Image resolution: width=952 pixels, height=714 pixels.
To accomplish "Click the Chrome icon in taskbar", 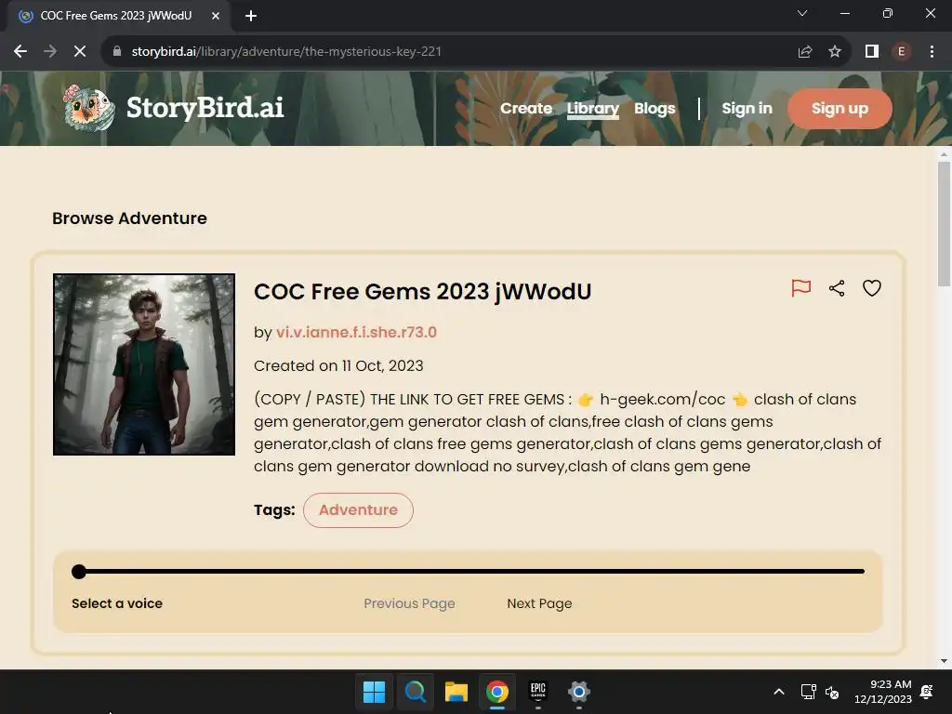I will [497, 692].
